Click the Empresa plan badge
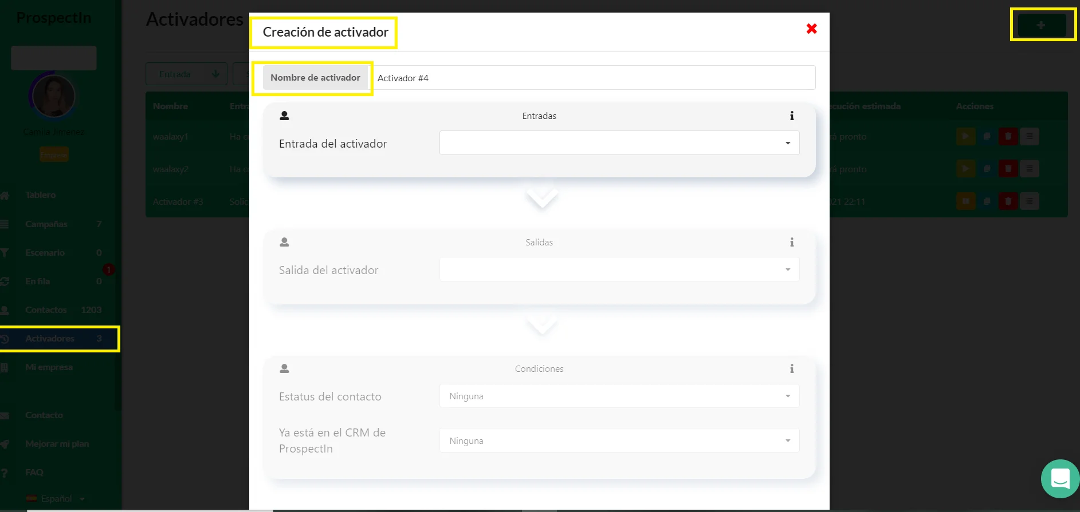Viewport: 1080px width, 512px height. click(x=54, y=154)
